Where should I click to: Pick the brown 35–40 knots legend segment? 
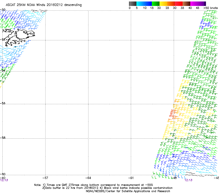[186, 4]
